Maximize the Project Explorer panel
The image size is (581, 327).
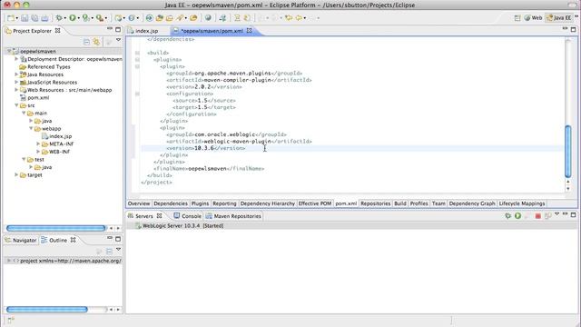(x=118, y=29)
